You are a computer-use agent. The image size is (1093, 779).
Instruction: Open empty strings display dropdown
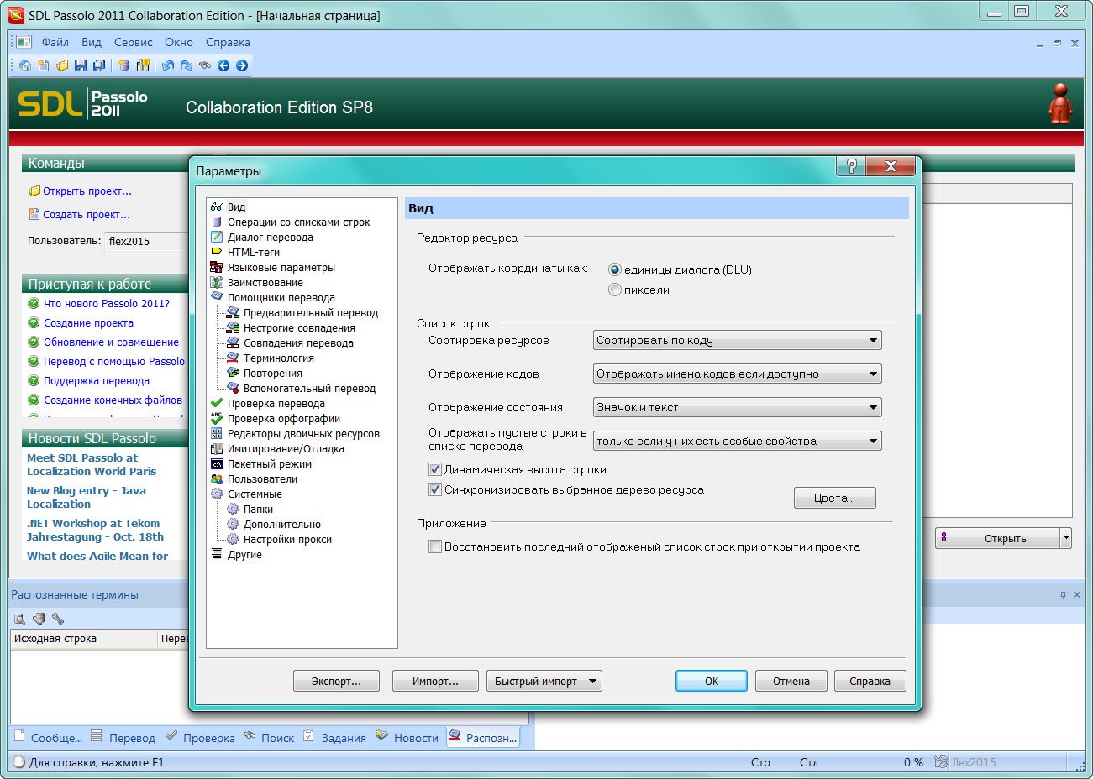[x=737, y=441]
